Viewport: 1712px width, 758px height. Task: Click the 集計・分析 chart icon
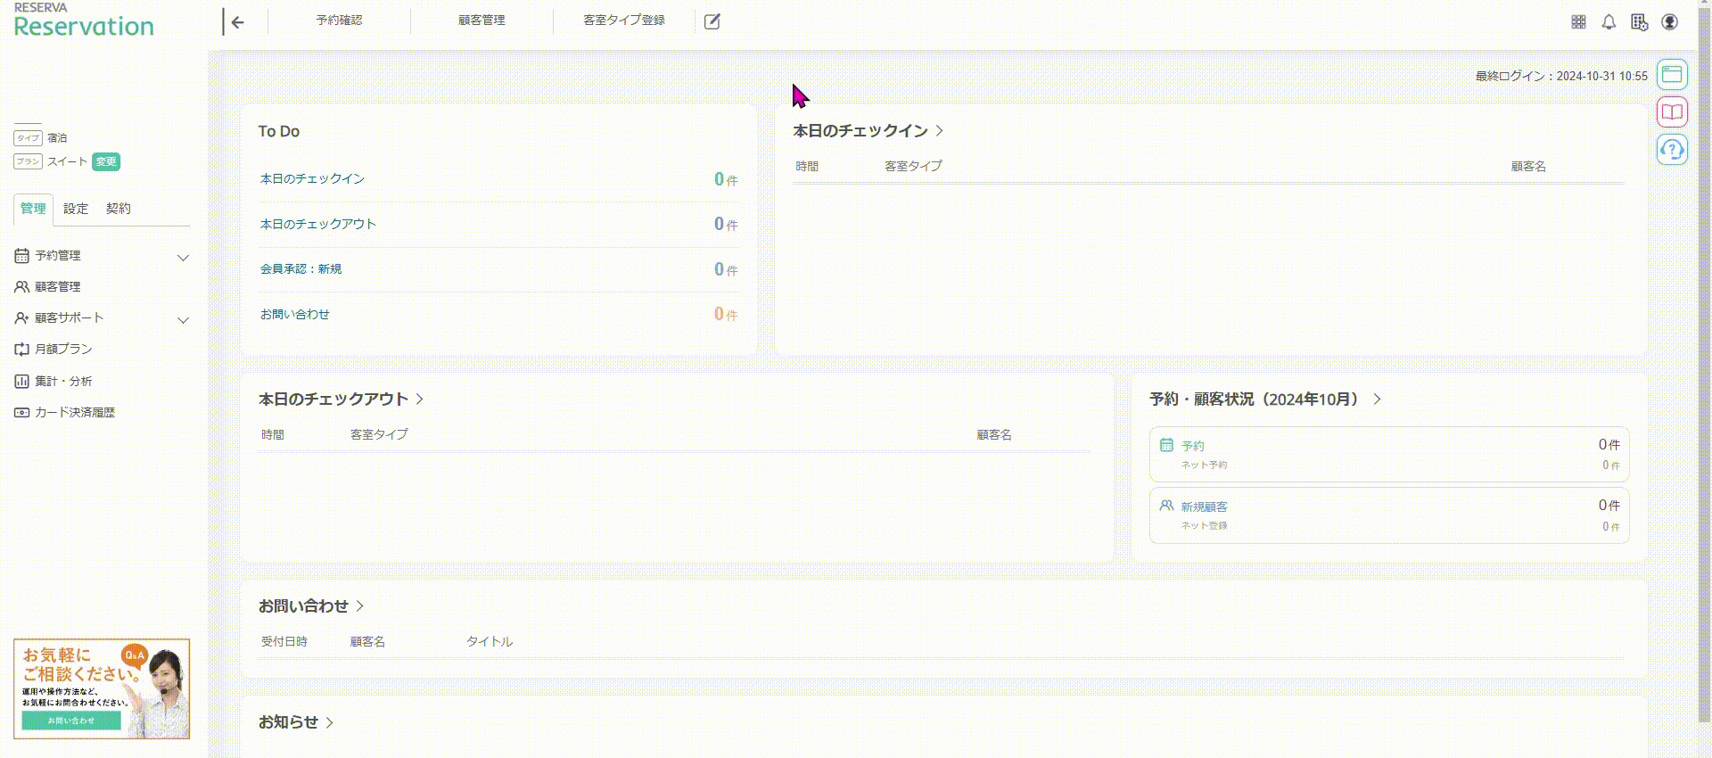[x=21, y=381]
